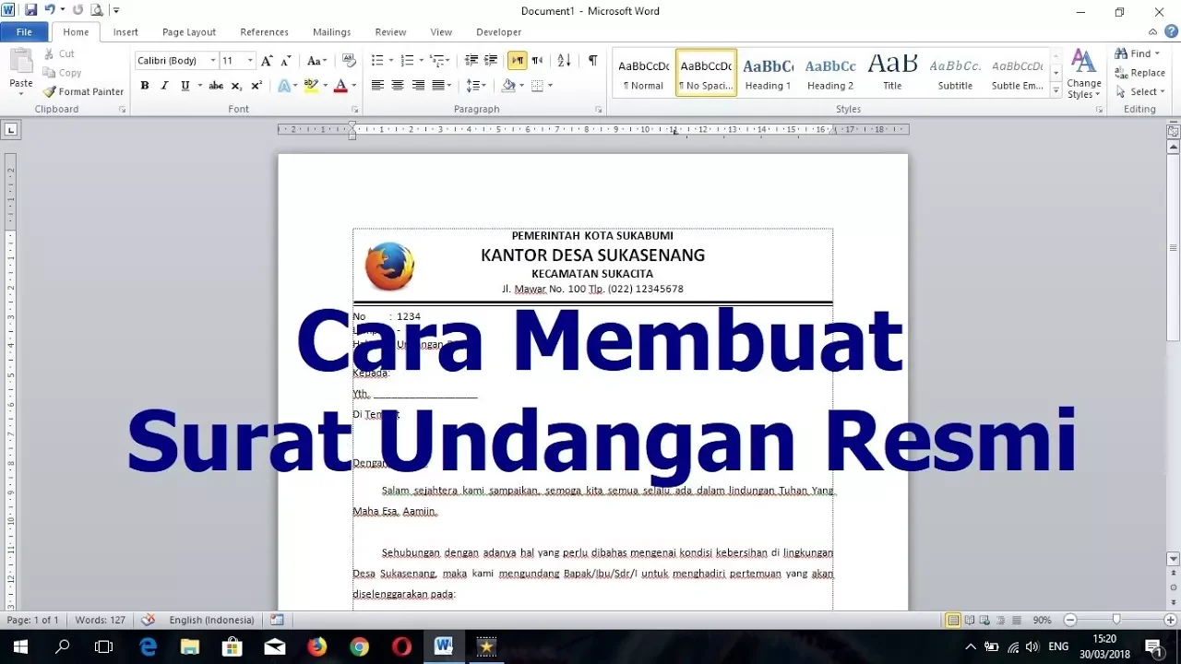
Task: Expand the bullets list dropdown arrow
Action: click(391, 61)
